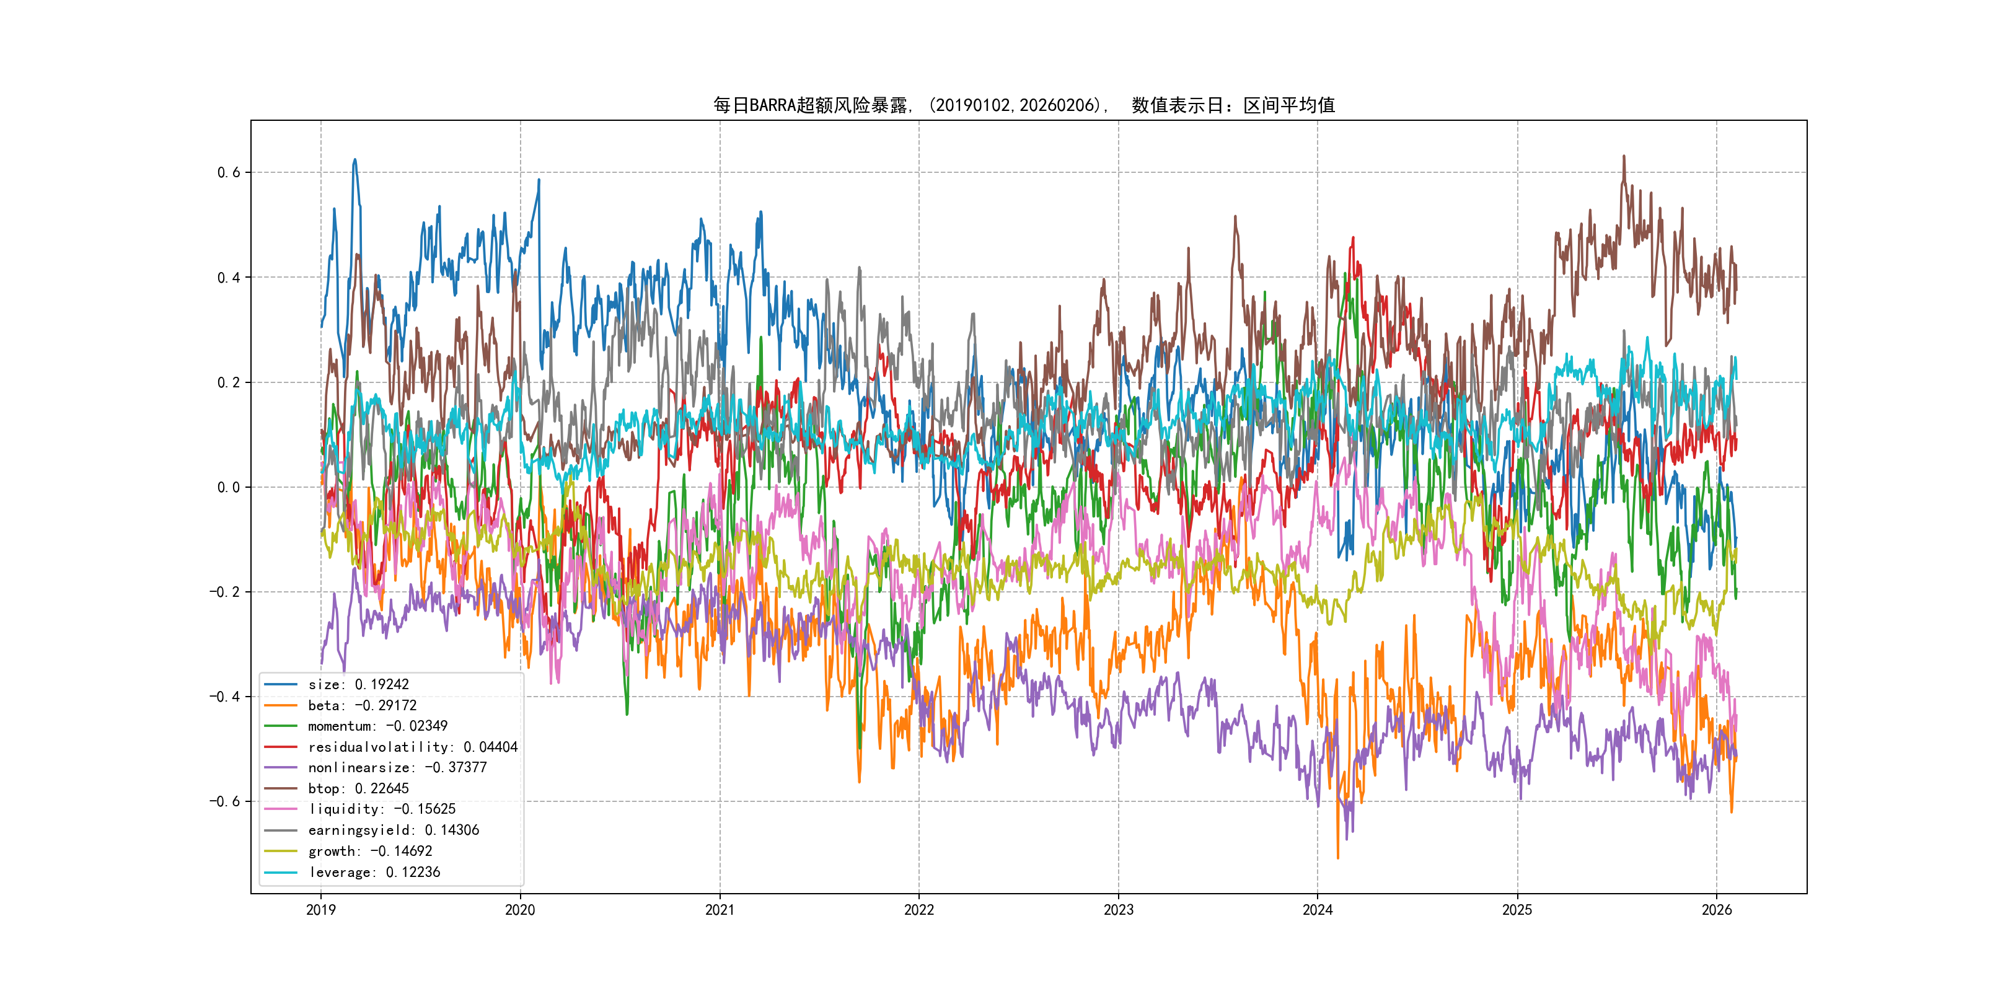The height and width of the screenshot is (1004, 2008).
Task: Click the blue size legend line swatch
Action: coord(281,684)
